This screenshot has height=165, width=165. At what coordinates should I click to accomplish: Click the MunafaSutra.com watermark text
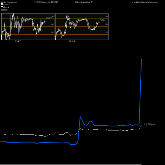[149, 2]
